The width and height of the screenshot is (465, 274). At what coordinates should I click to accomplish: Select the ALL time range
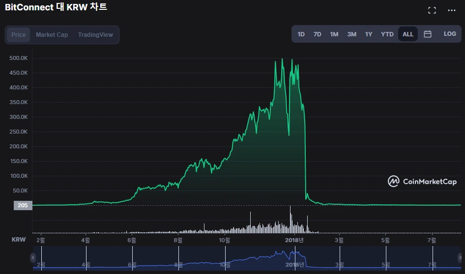tap(408, 34)
